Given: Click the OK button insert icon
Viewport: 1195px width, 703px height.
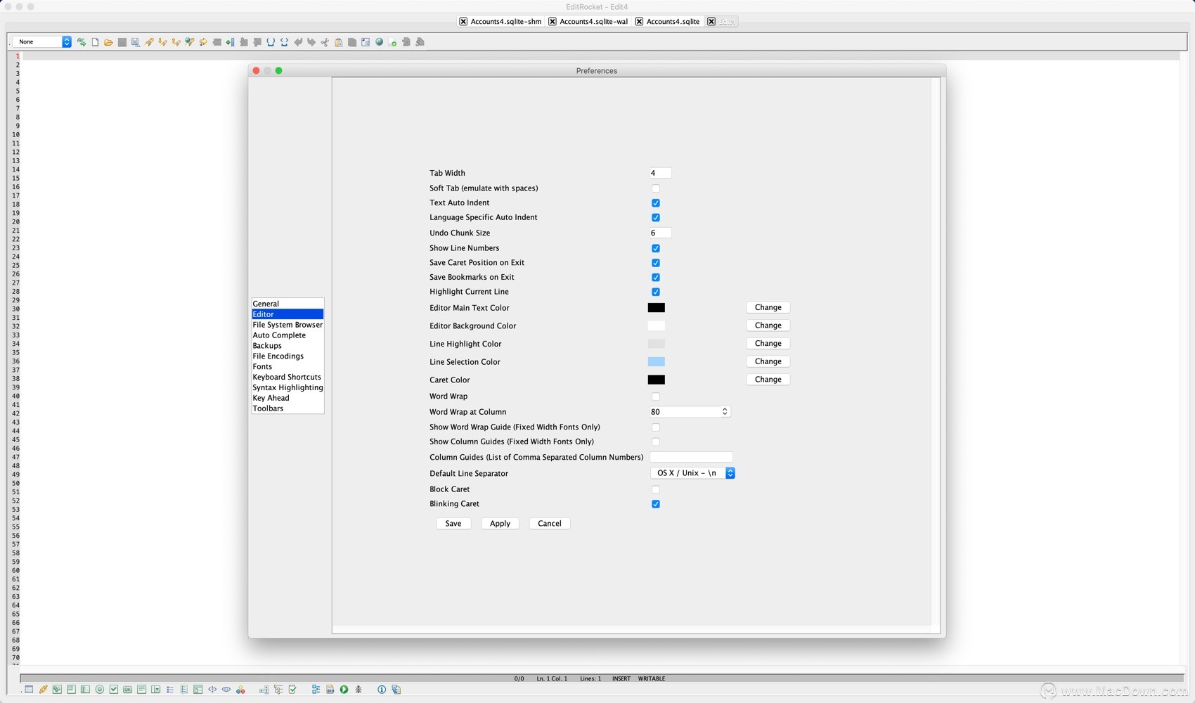Looking at the screenshot, I should [x=127, y=690].
